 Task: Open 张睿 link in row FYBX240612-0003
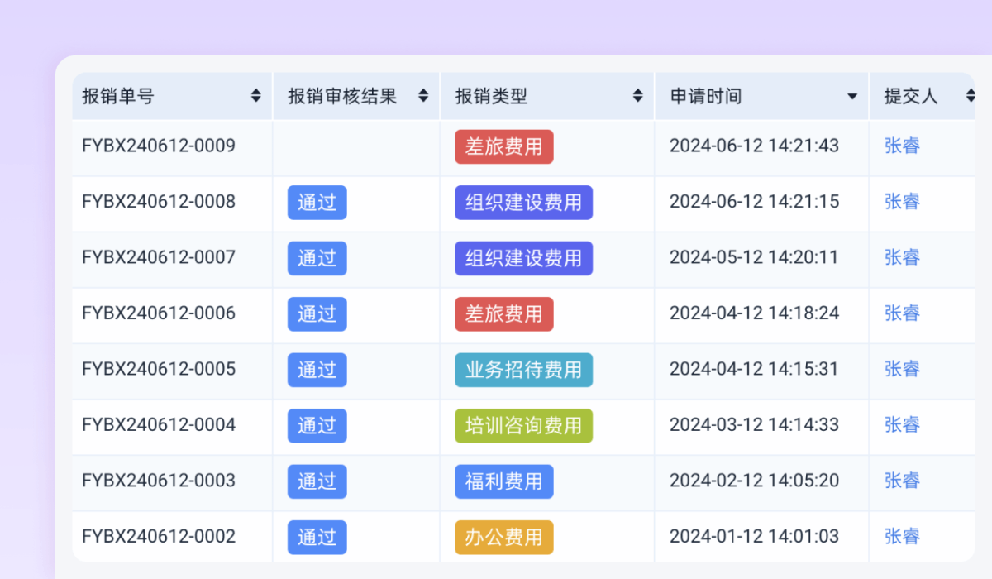pyautogui.click(x=902, y=481)
